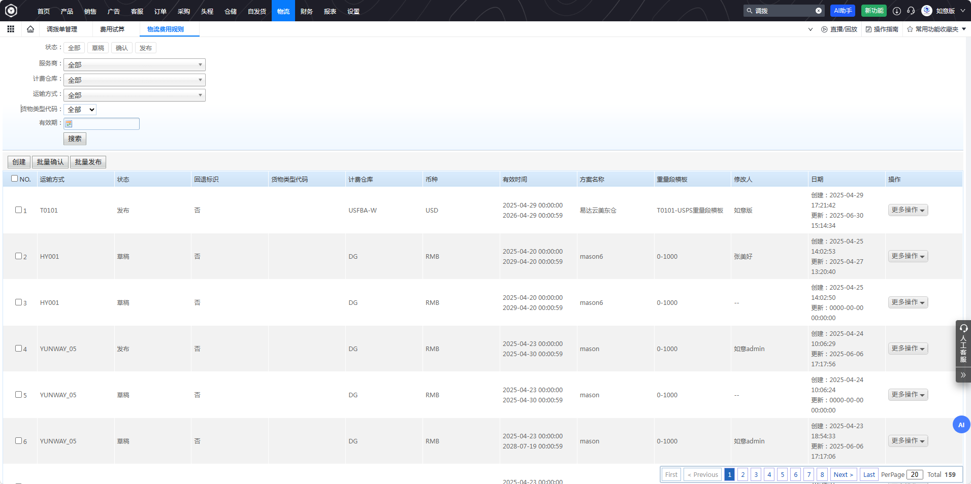Tick the select-all checkbox in table header
Viewport: 971px width, 484px height.
point(15,179)
